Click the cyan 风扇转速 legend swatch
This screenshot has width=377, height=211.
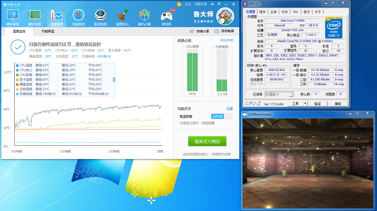tap(17, 94)
